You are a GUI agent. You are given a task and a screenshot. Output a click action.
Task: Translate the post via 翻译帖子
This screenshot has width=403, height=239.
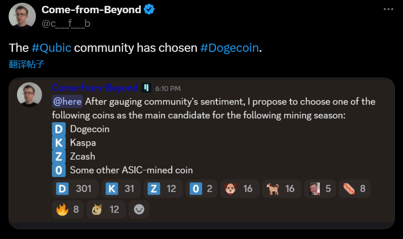(26, 64)
